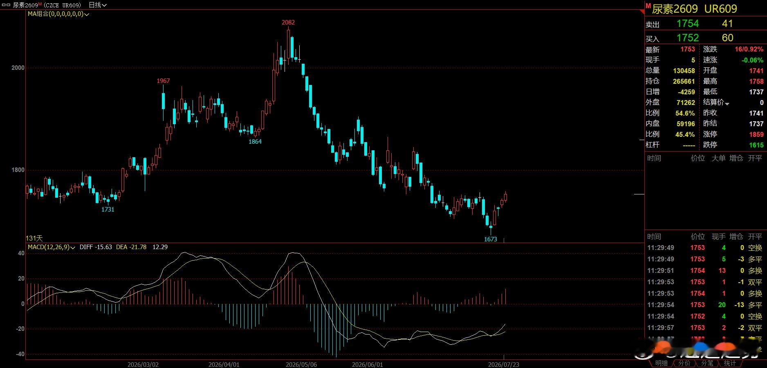Click the 外盘 value 71262
The height and width of the screenshot is (368, 767).
[686, 103]
